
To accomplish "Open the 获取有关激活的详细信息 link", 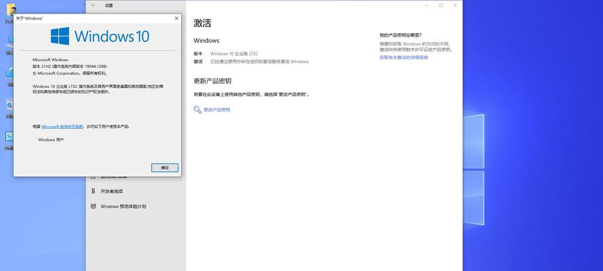I will (404, 58).
